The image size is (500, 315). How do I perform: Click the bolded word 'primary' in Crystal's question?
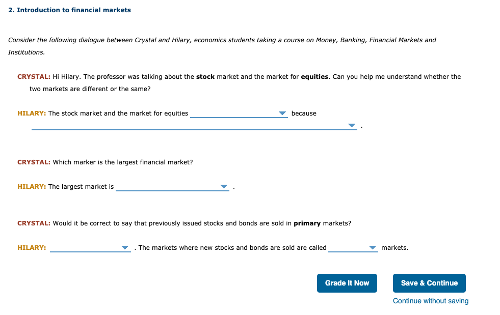click(x=308, y=223)
